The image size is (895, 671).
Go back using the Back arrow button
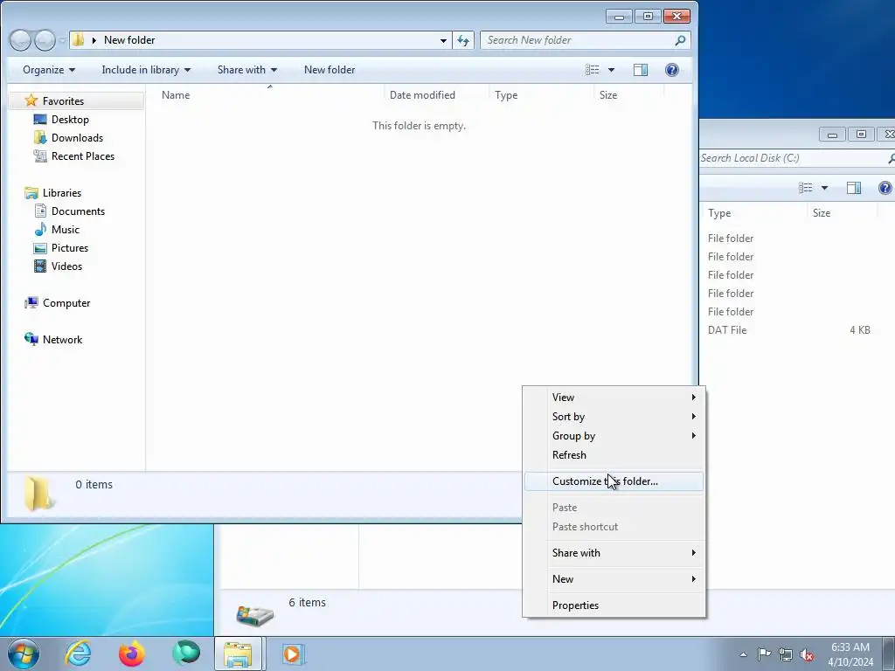20,40
